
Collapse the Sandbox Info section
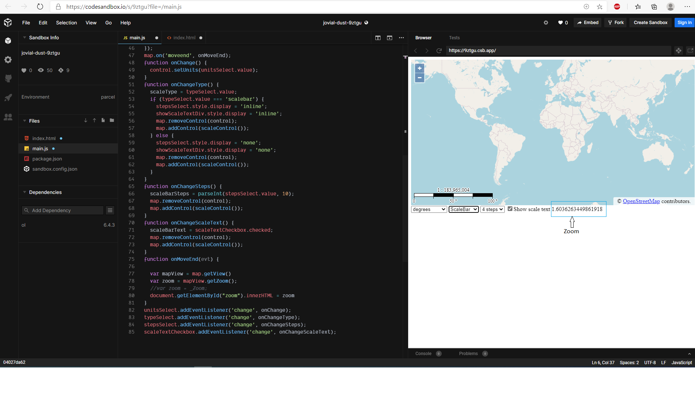(x=24, y=37)
